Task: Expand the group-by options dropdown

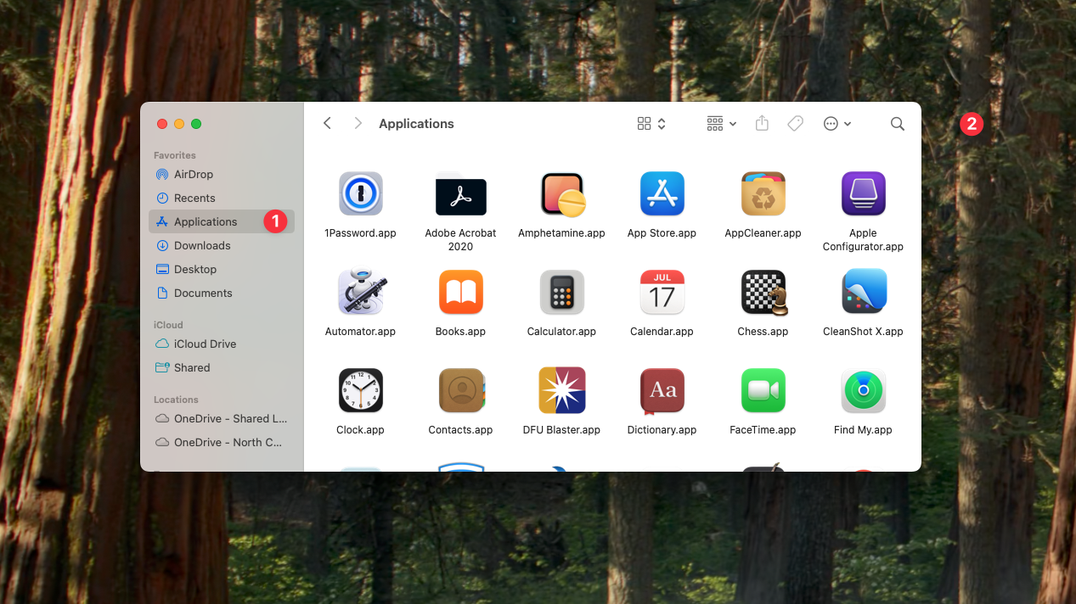Action: [721, 124]
